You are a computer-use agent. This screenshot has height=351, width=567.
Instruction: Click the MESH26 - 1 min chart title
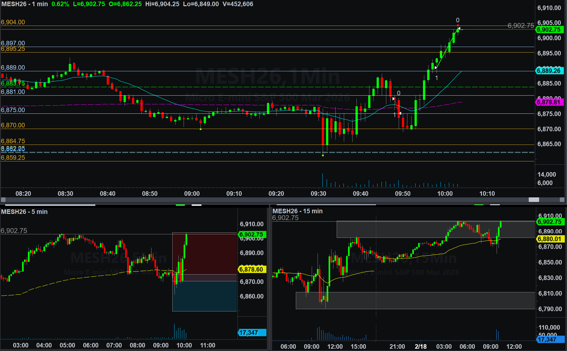[x=25, y=4]
